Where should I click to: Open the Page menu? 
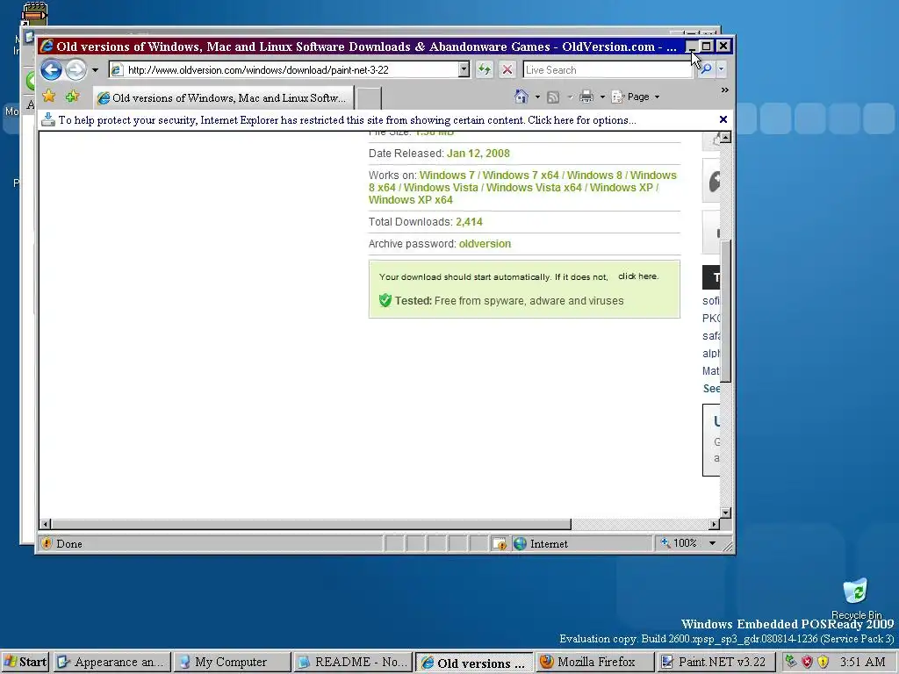click(x=636, y=97)
